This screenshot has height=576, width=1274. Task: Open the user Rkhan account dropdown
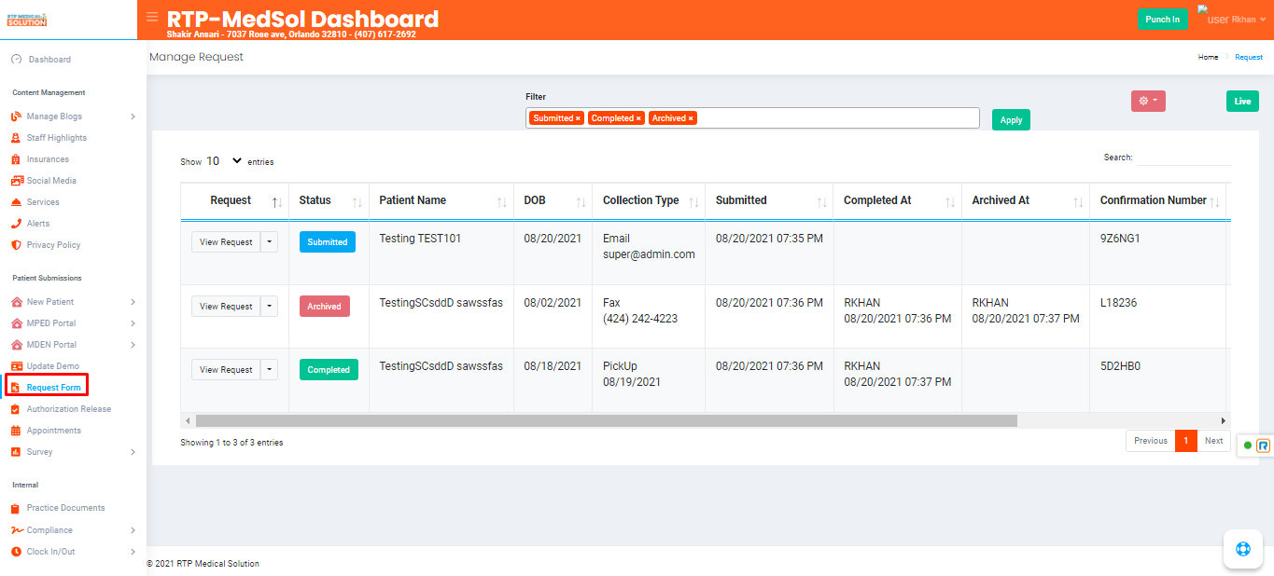(x=1232, y=19)
